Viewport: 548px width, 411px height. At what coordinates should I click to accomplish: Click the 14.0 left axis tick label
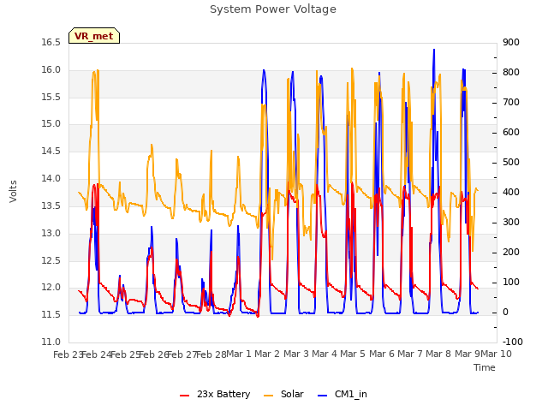coord(51,179)
